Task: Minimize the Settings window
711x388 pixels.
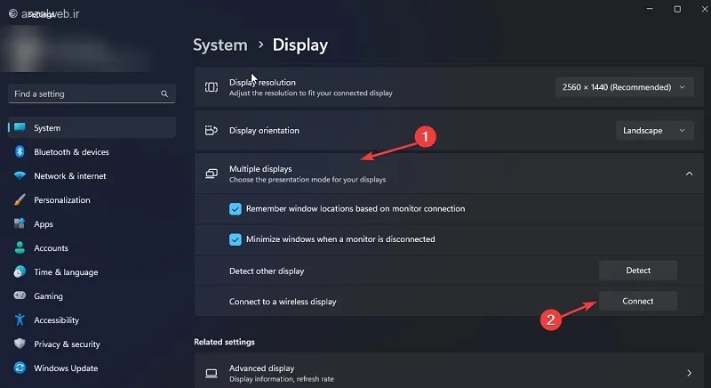Action: pos(650,9)
